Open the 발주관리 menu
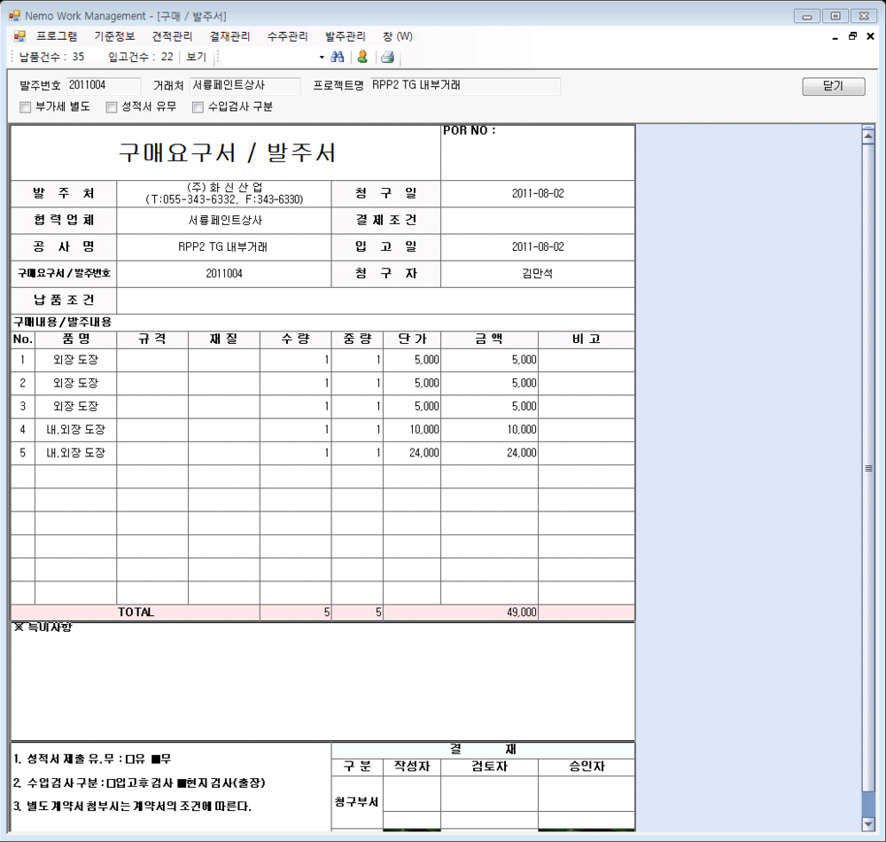 [345, 36]
